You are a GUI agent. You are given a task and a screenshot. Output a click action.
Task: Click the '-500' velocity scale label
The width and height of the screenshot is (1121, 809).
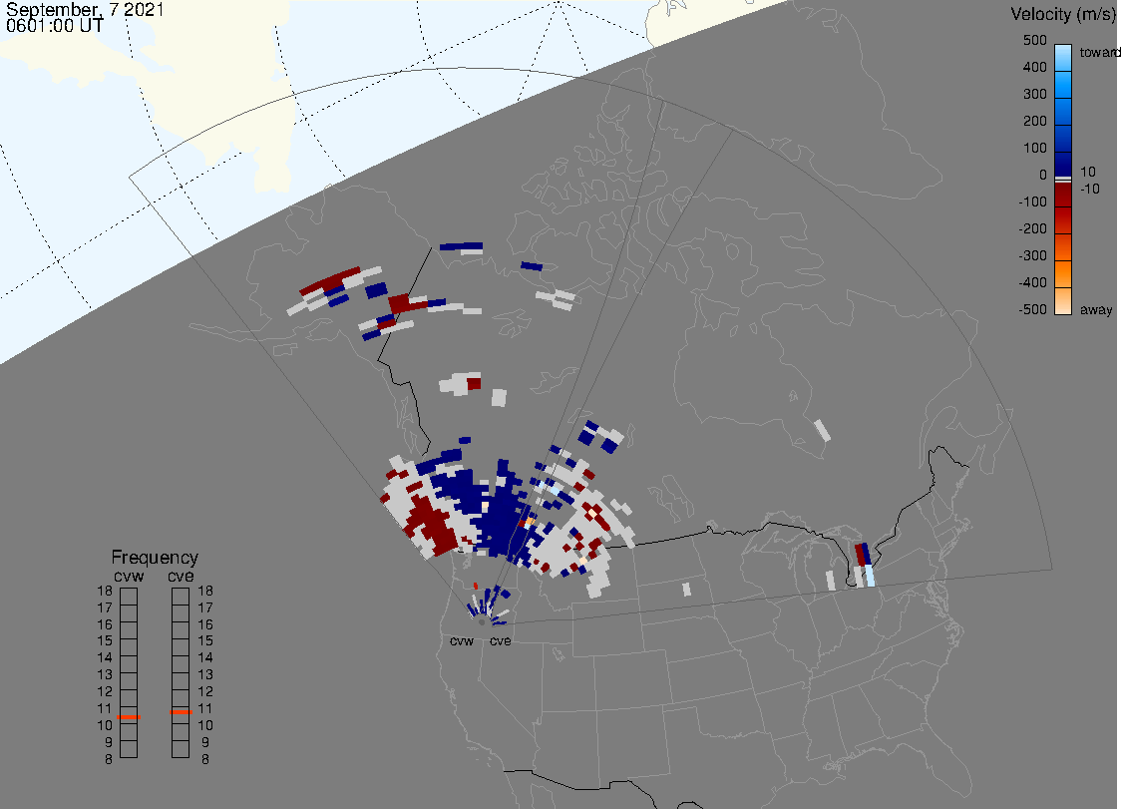(x=1032, y=309)
